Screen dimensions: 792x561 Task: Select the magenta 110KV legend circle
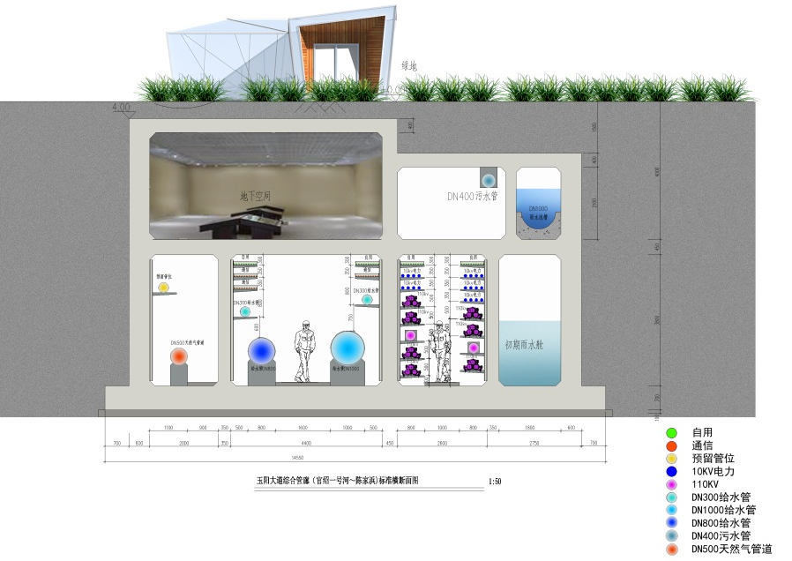click(671, 484)
